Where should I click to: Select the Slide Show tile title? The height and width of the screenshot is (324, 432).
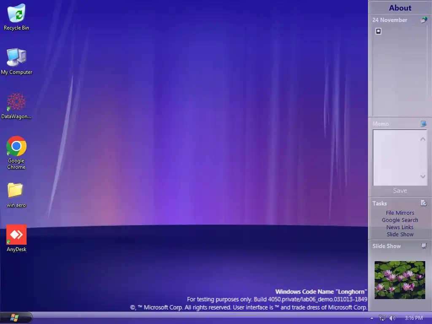click(386, 246)
